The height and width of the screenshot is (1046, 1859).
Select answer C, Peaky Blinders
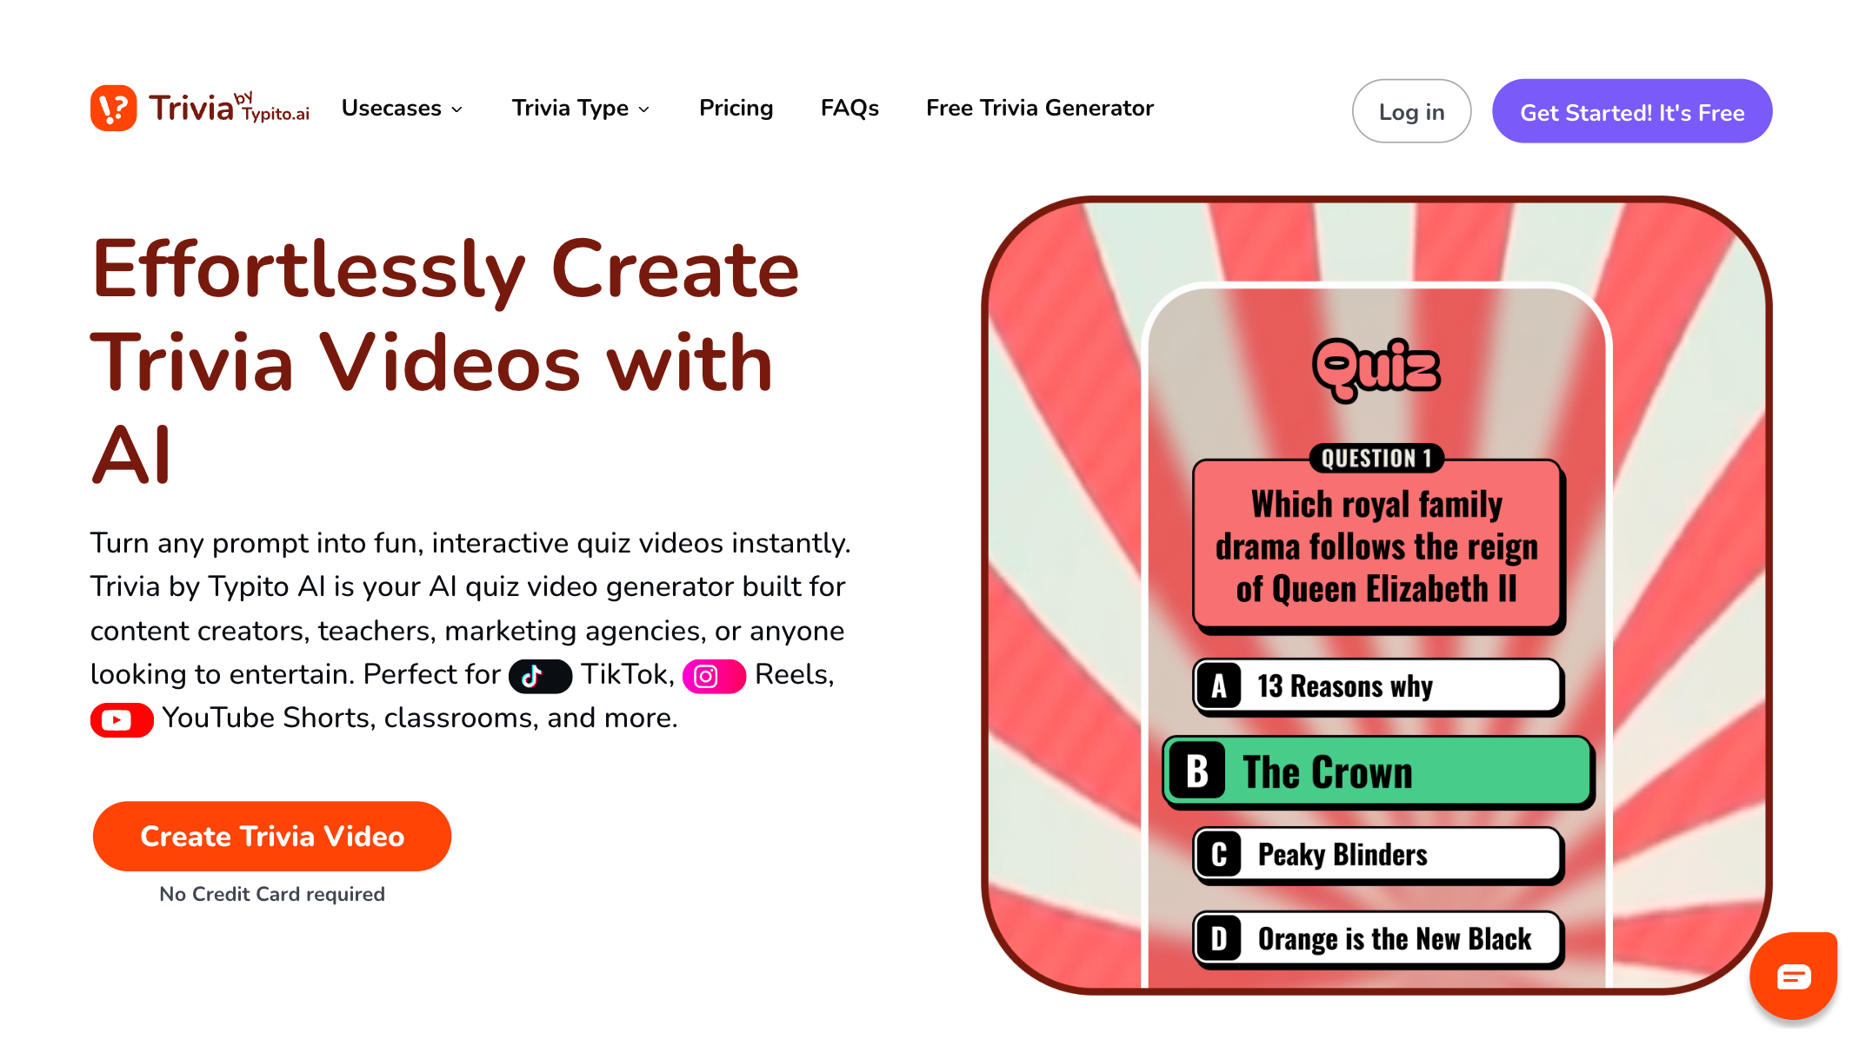point(1378,855)
